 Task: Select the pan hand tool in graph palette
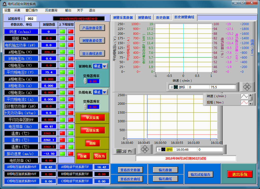pyautogui.click(x=129, y=151)
